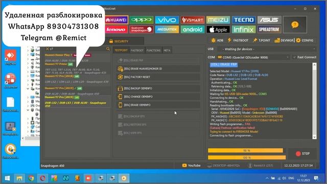The image size is (327, 184).
Task: Open the COM port dropdown
Action: coord(253,57)
